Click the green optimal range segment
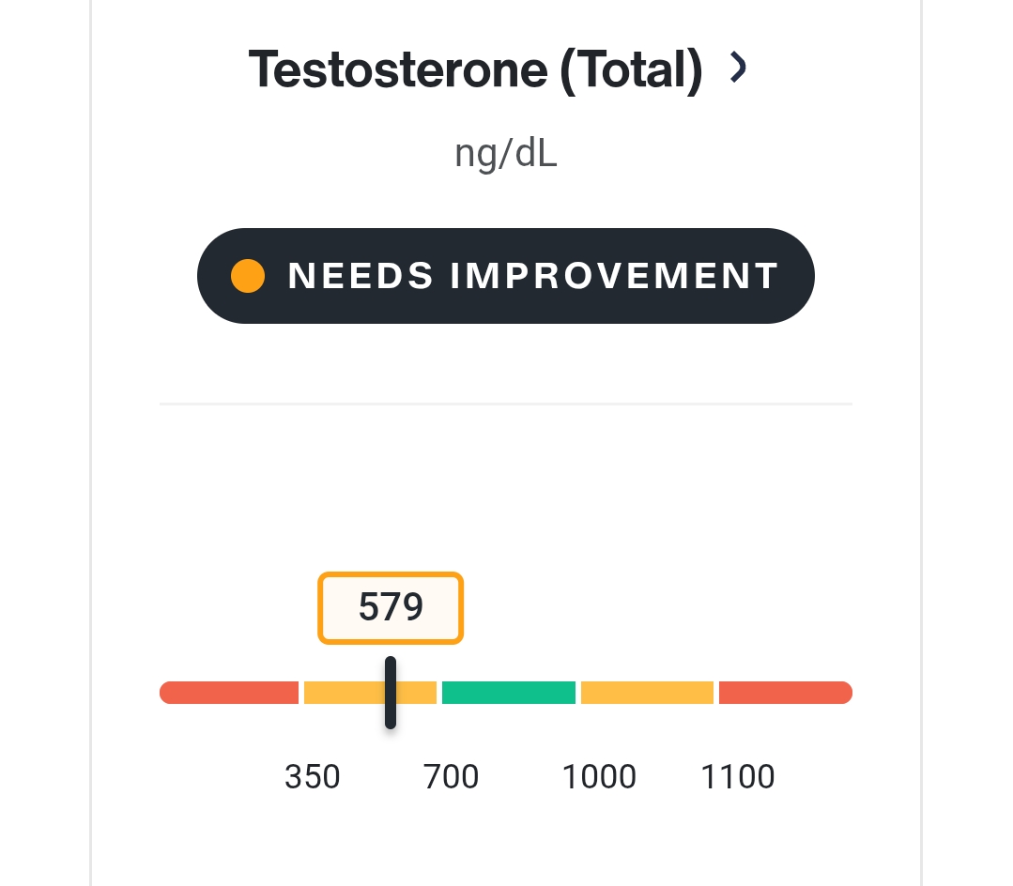This screenshot has width=1013, height=886. pyautogui.click(x=509, y=693)
